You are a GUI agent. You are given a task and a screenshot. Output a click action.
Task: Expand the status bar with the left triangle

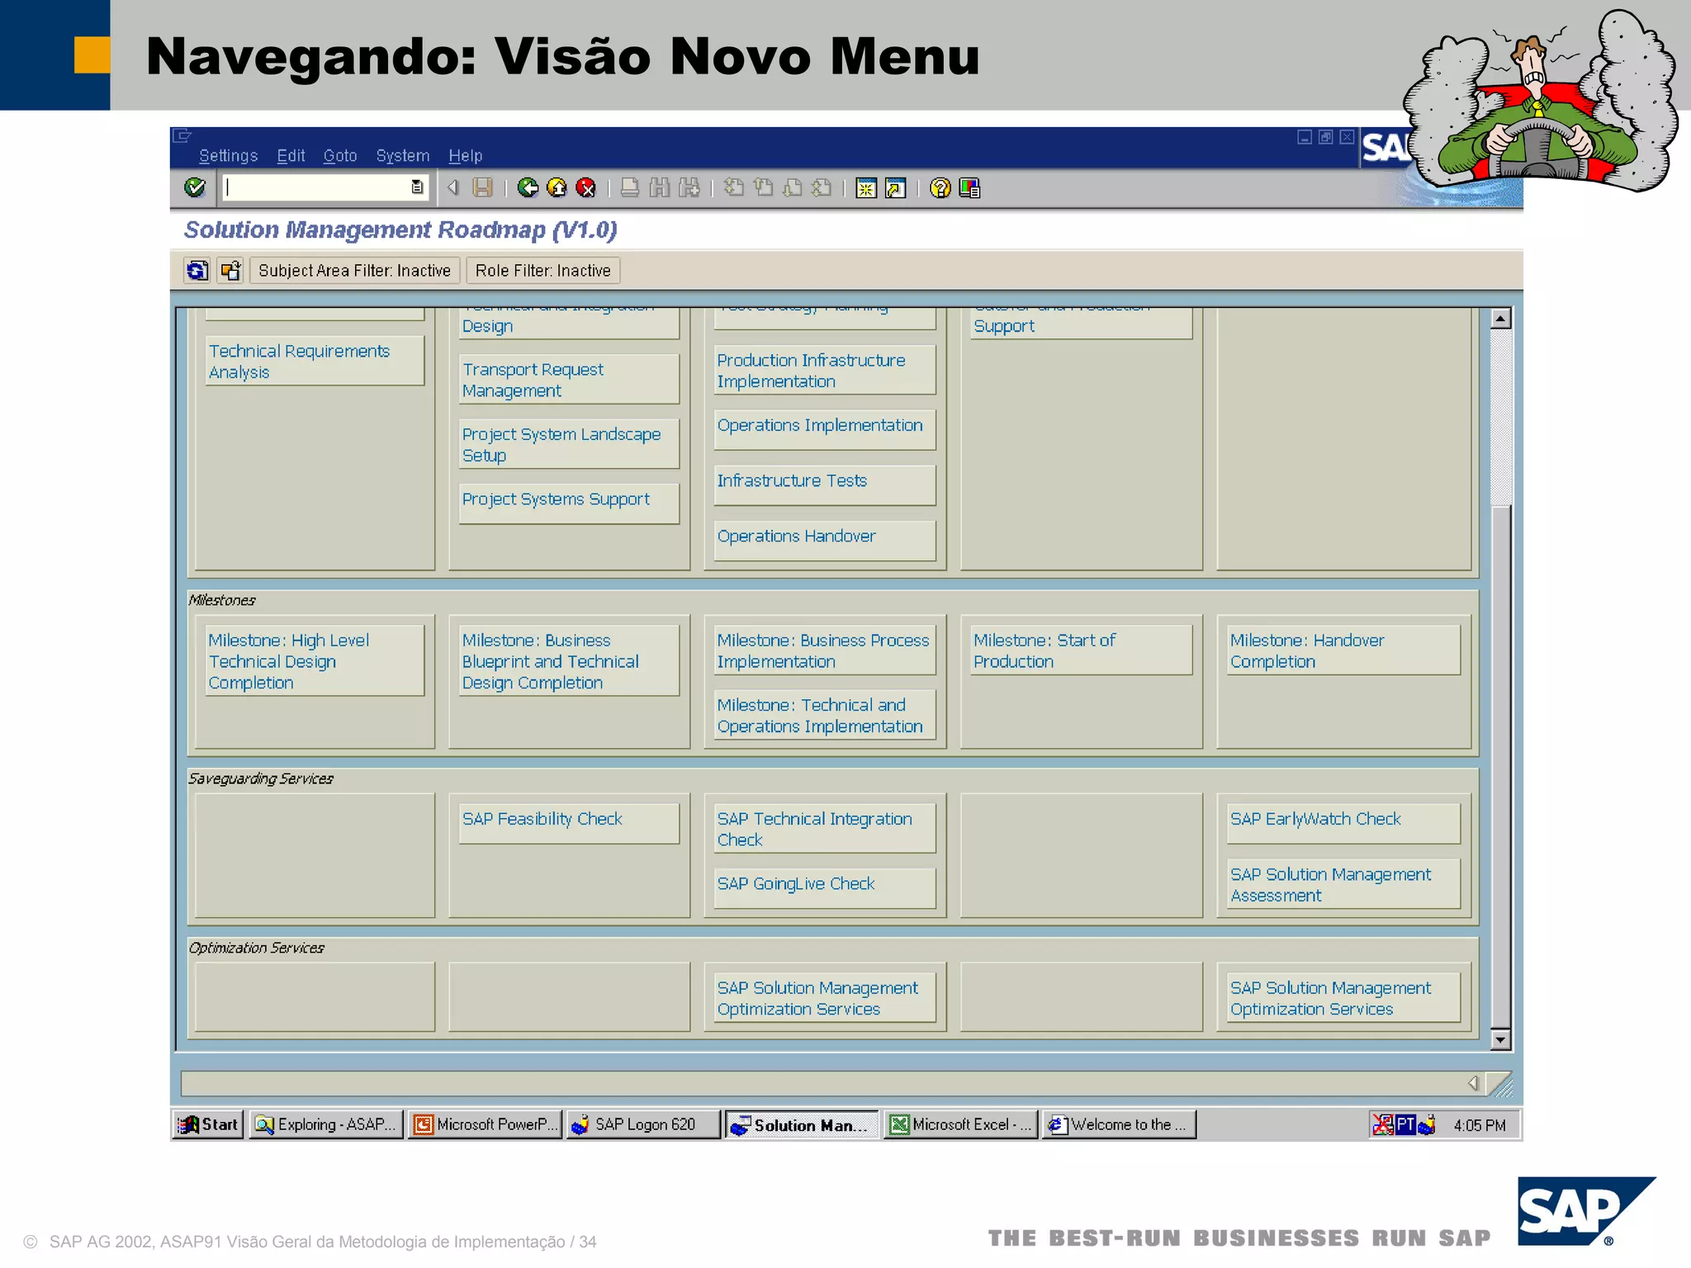click(1472, 1083)
